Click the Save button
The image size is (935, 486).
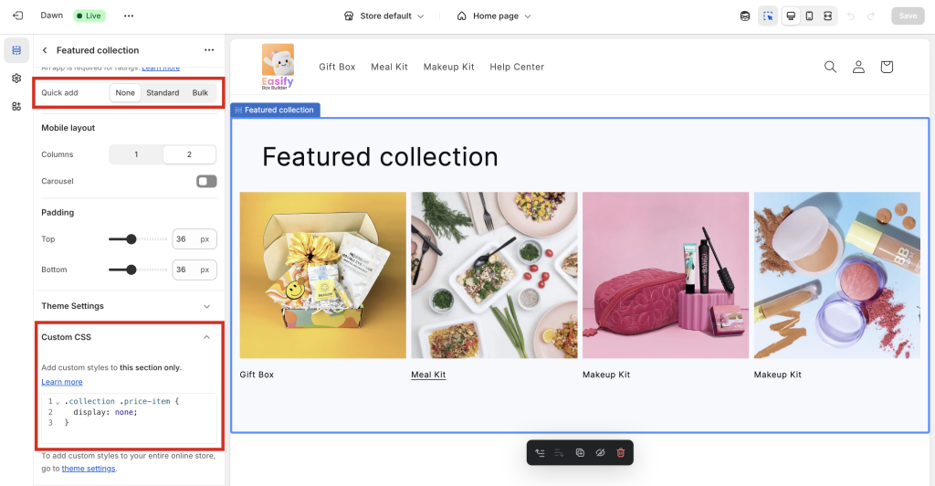pyautogui.click(x=908, y=16)
